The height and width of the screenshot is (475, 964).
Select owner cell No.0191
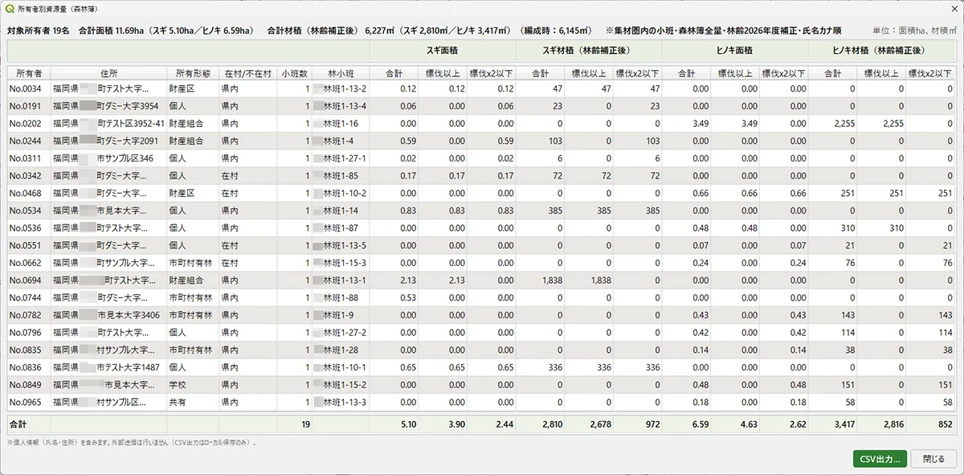tap(28, 106)
